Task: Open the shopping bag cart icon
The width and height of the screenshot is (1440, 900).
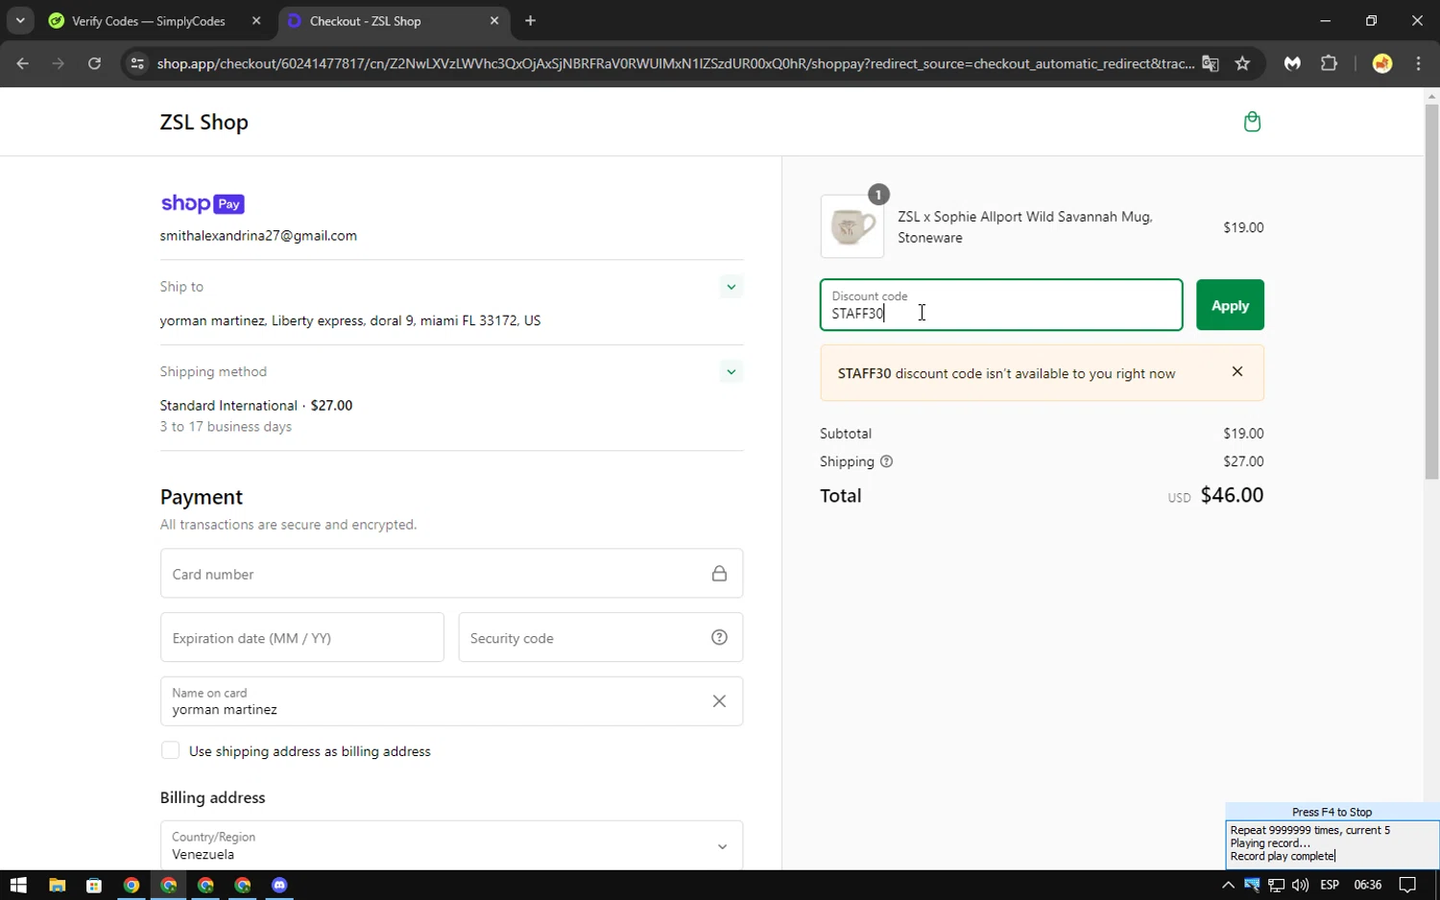Action: (x=1252, y=122)
